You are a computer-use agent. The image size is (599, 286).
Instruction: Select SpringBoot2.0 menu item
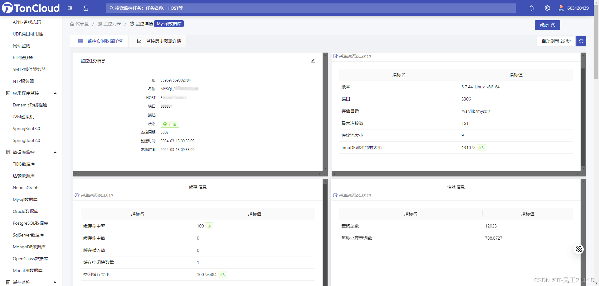pyautogui.click(x=27, y=140)
